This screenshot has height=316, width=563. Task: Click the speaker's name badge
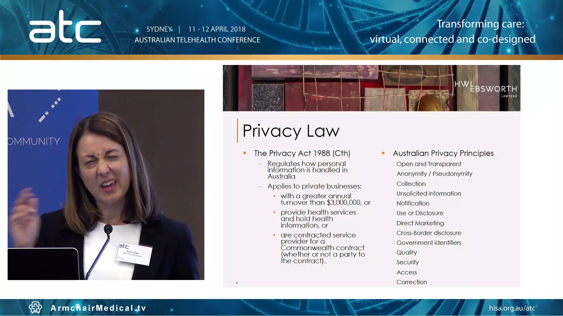[x=134, y=253]
